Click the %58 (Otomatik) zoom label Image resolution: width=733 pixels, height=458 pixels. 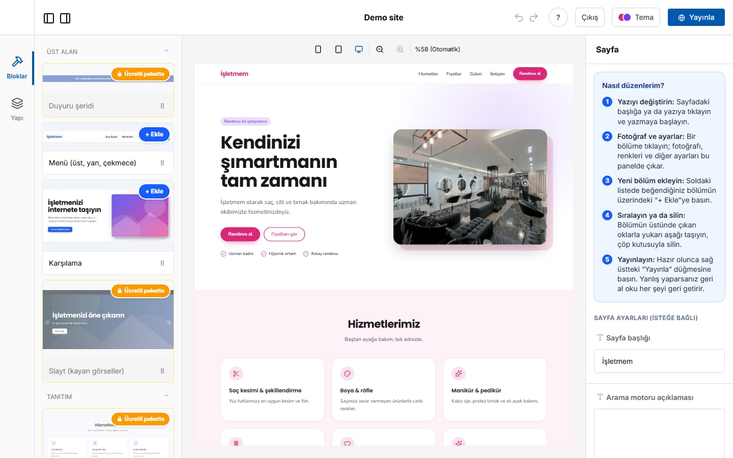[437, 49]
